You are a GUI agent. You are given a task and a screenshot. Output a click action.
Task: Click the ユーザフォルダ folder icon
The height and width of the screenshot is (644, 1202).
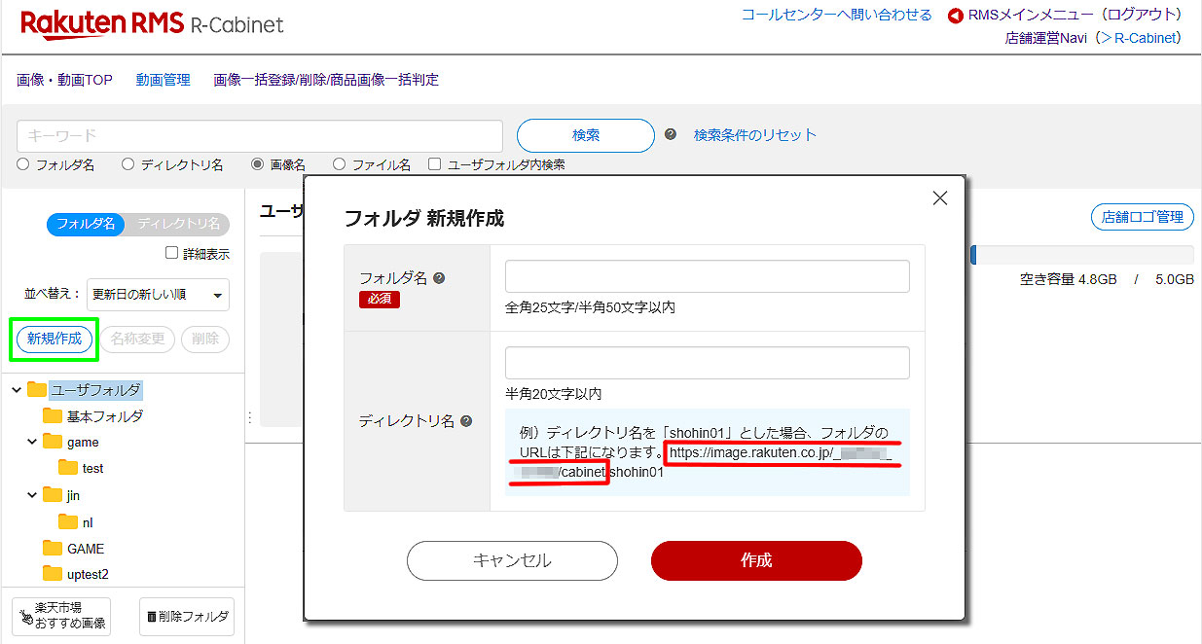(37, 389)
